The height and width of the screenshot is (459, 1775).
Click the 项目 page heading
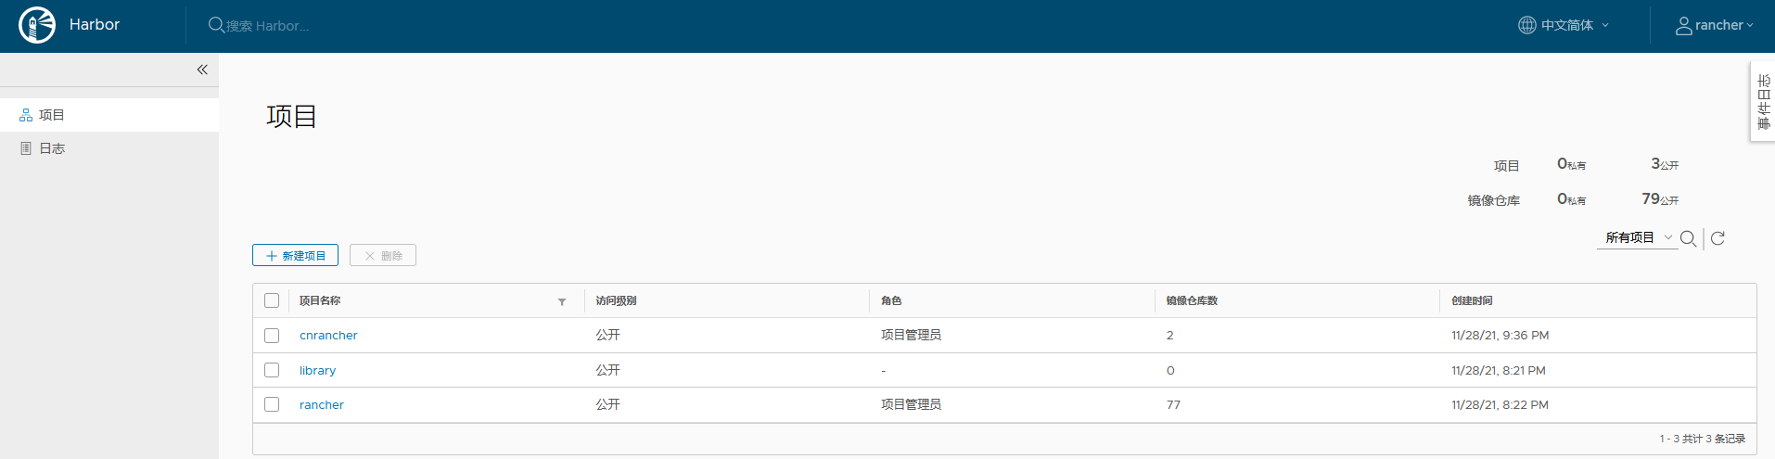tap(291, 116)
